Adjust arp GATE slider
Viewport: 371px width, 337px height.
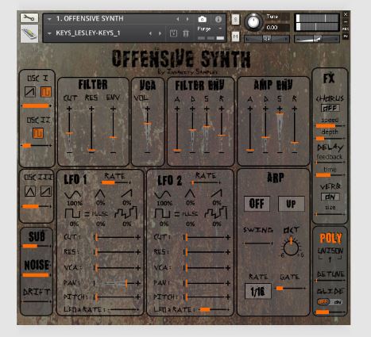click(291, 288)
